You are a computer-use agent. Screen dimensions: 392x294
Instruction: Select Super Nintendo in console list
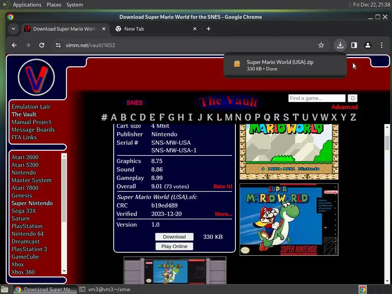point(32,203)
